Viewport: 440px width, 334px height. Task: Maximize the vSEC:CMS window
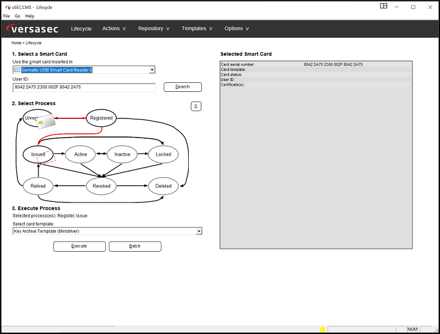pyautogui.click(x=413, y=7)
